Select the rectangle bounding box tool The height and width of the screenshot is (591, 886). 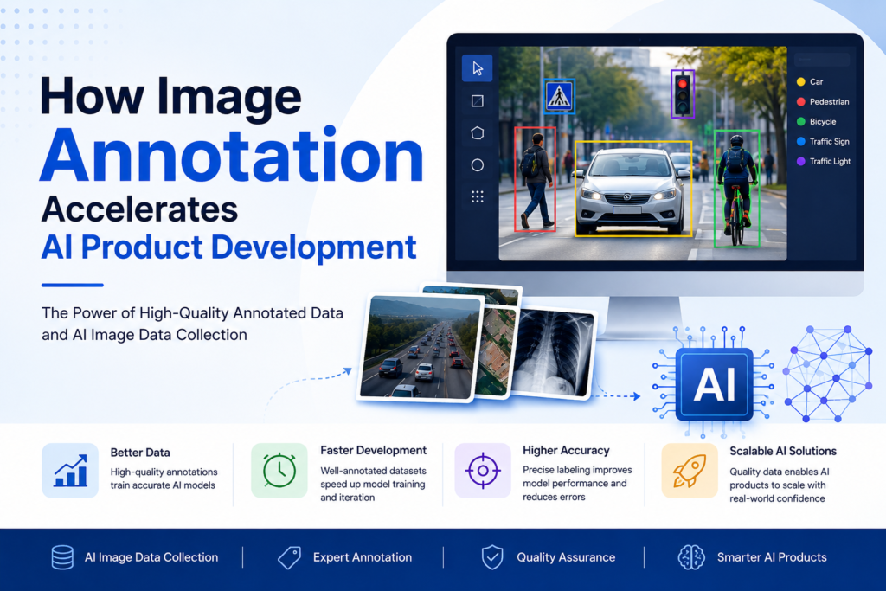(477, 101)
